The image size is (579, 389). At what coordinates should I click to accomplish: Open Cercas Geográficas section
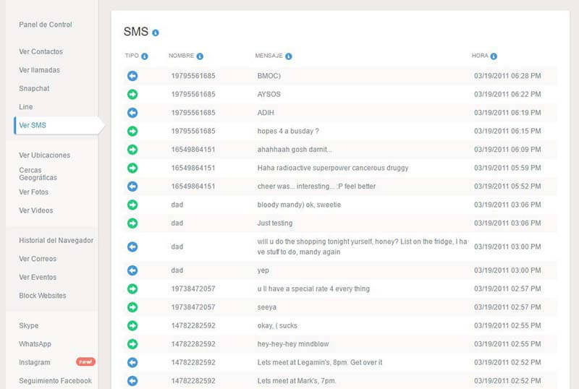(x=38, y=174)
